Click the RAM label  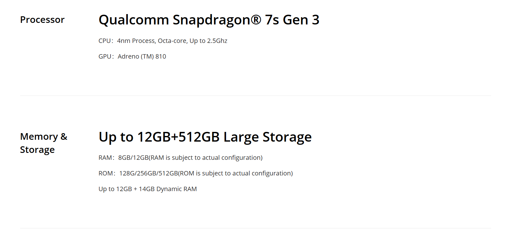tap(105, 158)
